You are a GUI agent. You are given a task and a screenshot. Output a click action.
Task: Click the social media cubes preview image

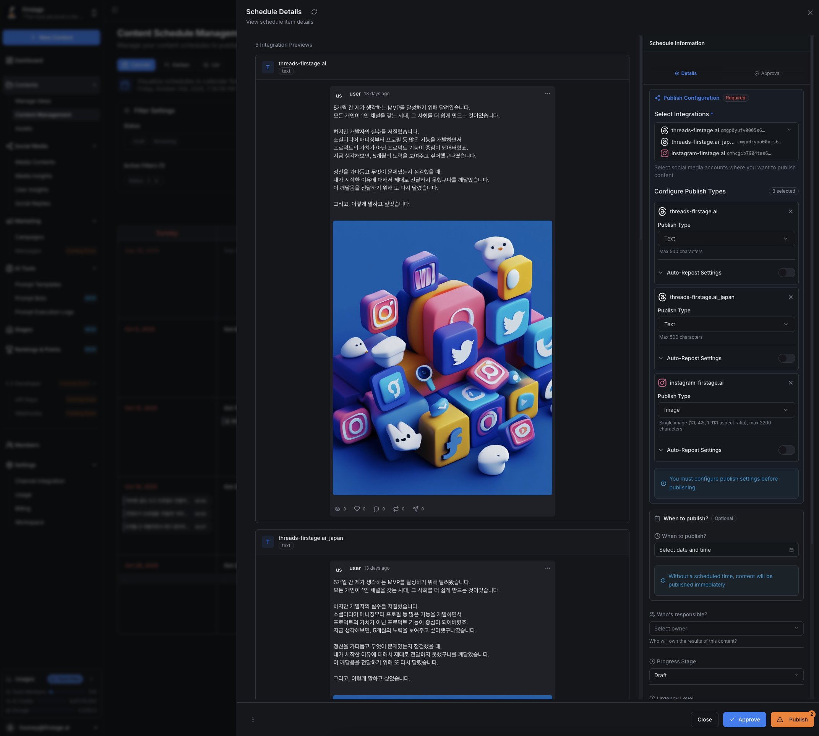pos(442,357)
